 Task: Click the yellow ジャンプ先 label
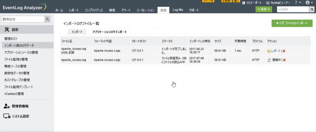[208, 1]
